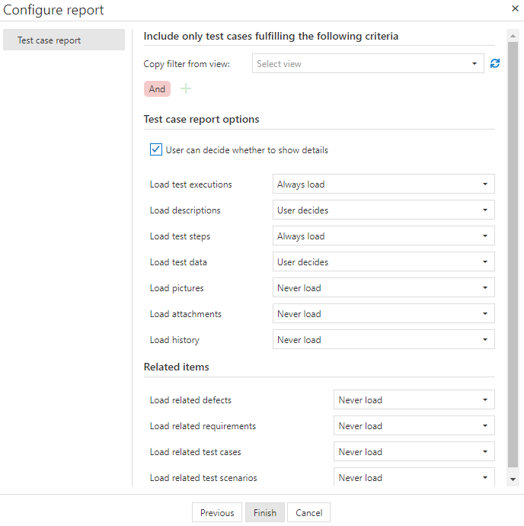The width and height of the screenshot is (524, 526).
Task: Open Load test data dropdown
Action: click(x=383, y=262)
